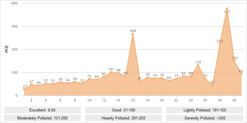247x123 pixels.
Task: Select the x-axis tick label 12
Action: point(104,100)
